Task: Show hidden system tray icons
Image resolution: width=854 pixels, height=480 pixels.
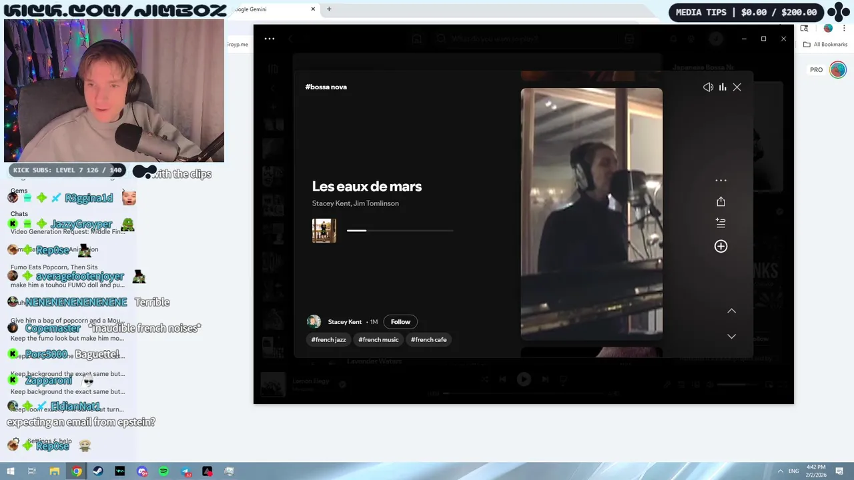Action: click(780, 471)
